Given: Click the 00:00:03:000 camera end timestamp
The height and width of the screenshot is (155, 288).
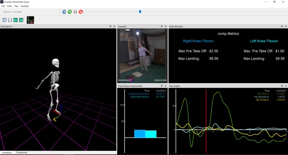Looking at the screenshot, I should pos(161,80).
